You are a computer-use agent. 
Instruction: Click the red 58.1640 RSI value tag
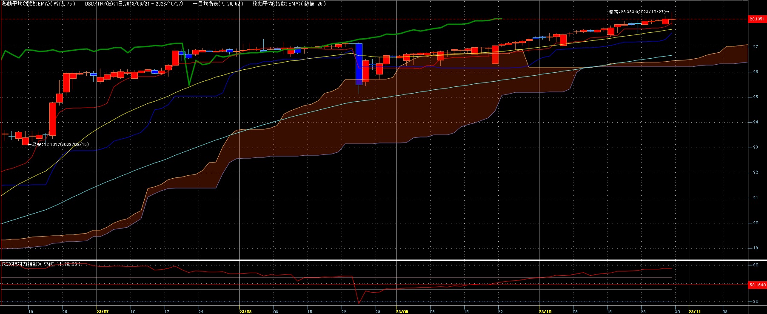(x=757, y=285)
